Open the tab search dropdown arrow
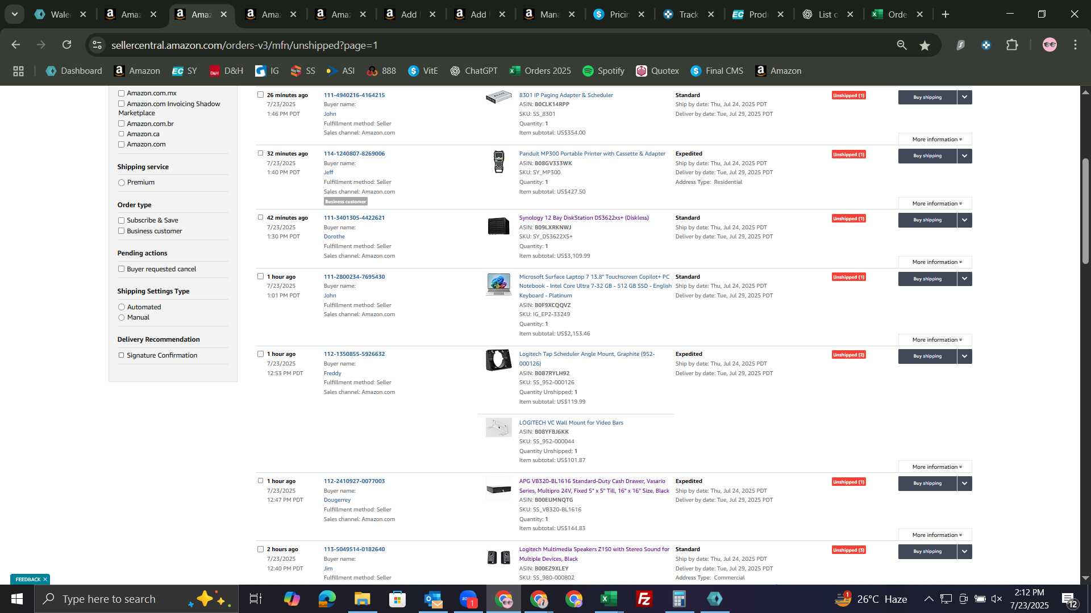 [14, 14]
